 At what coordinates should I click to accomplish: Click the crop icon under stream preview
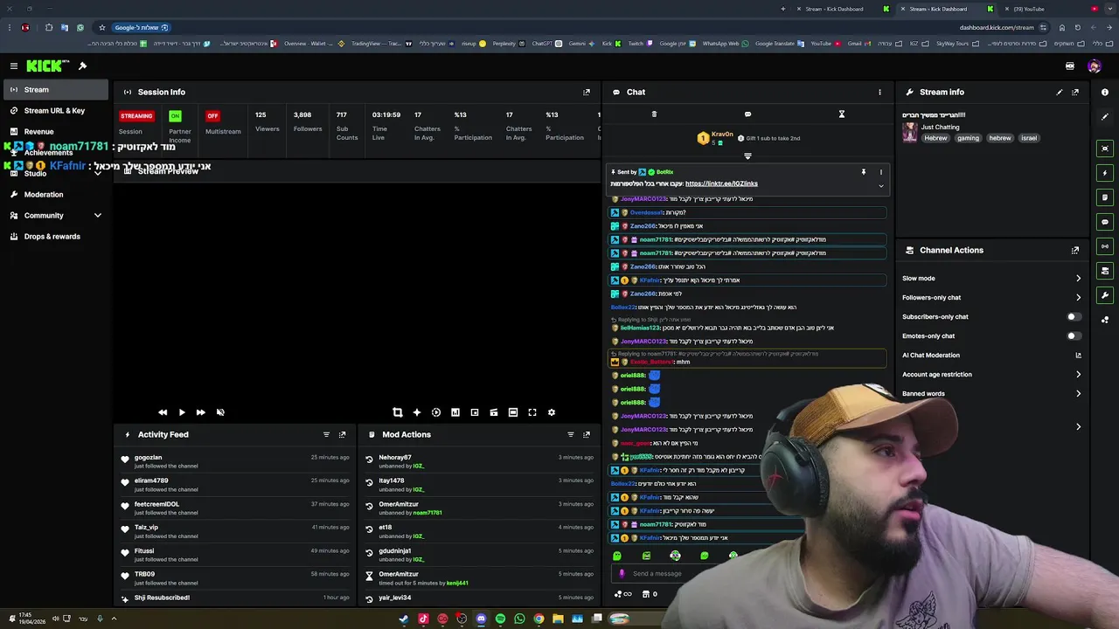coord(398,412)
